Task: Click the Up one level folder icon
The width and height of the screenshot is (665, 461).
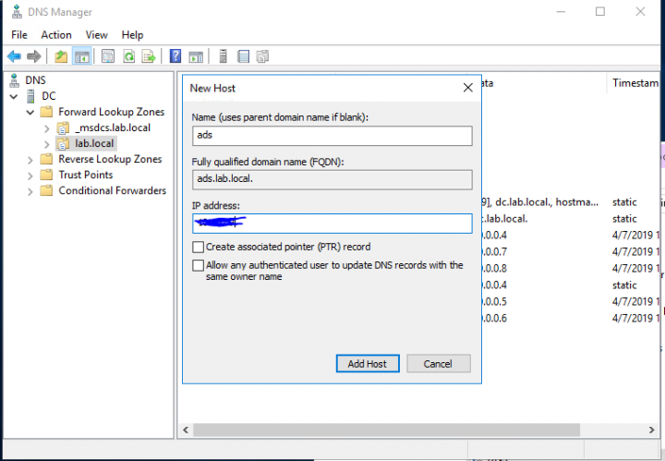Action: pyautogui.click(x=61, y=56)
